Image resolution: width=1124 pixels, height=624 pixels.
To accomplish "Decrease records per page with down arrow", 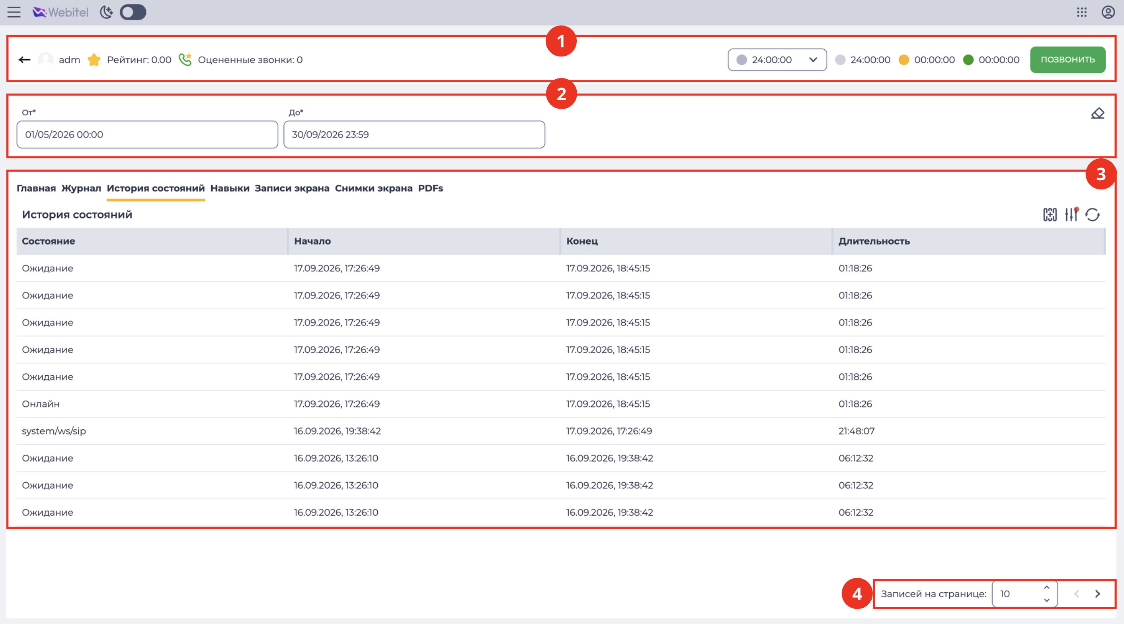I will click(1047, 601).
